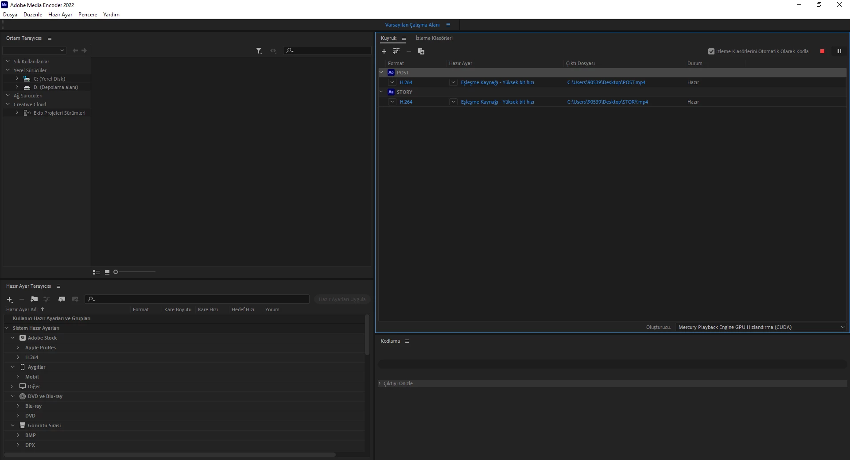Click the import presets icon

coord(62,299)
